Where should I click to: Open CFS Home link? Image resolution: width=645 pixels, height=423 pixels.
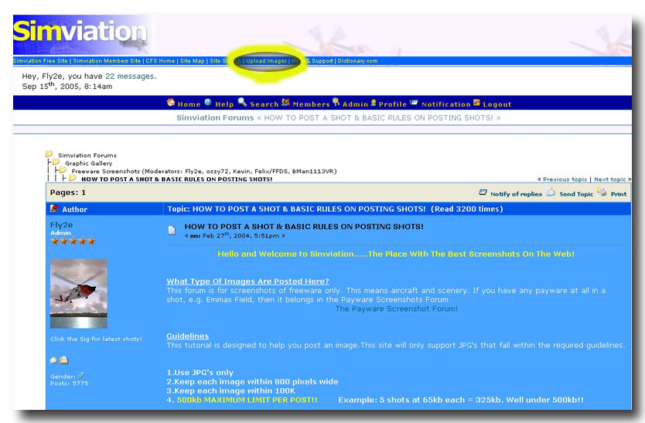coord(160,61)
